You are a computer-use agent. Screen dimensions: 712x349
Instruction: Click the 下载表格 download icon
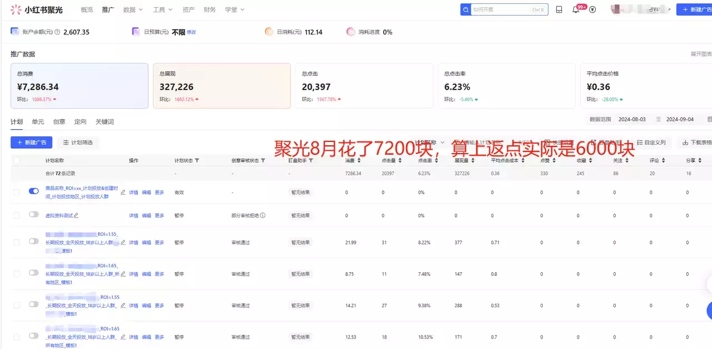pos(686,142)
